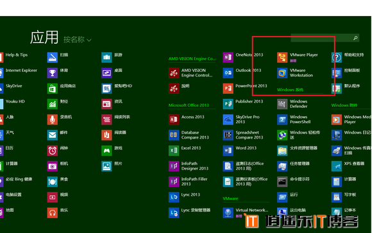Open the Outlook 2013 icon

click(228, 73)
